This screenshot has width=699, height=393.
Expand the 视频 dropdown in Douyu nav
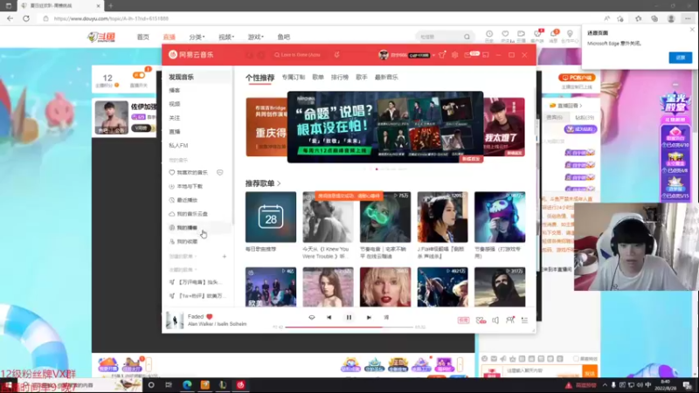226,37
